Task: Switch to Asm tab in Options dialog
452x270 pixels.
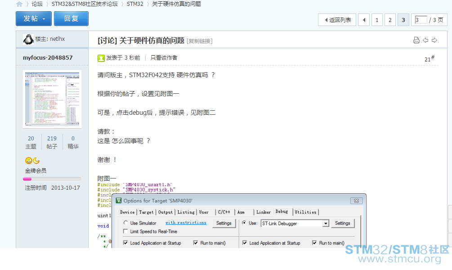Action: (241, 212)
